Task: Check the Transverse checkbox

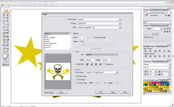Action: (x=104, y=64)
